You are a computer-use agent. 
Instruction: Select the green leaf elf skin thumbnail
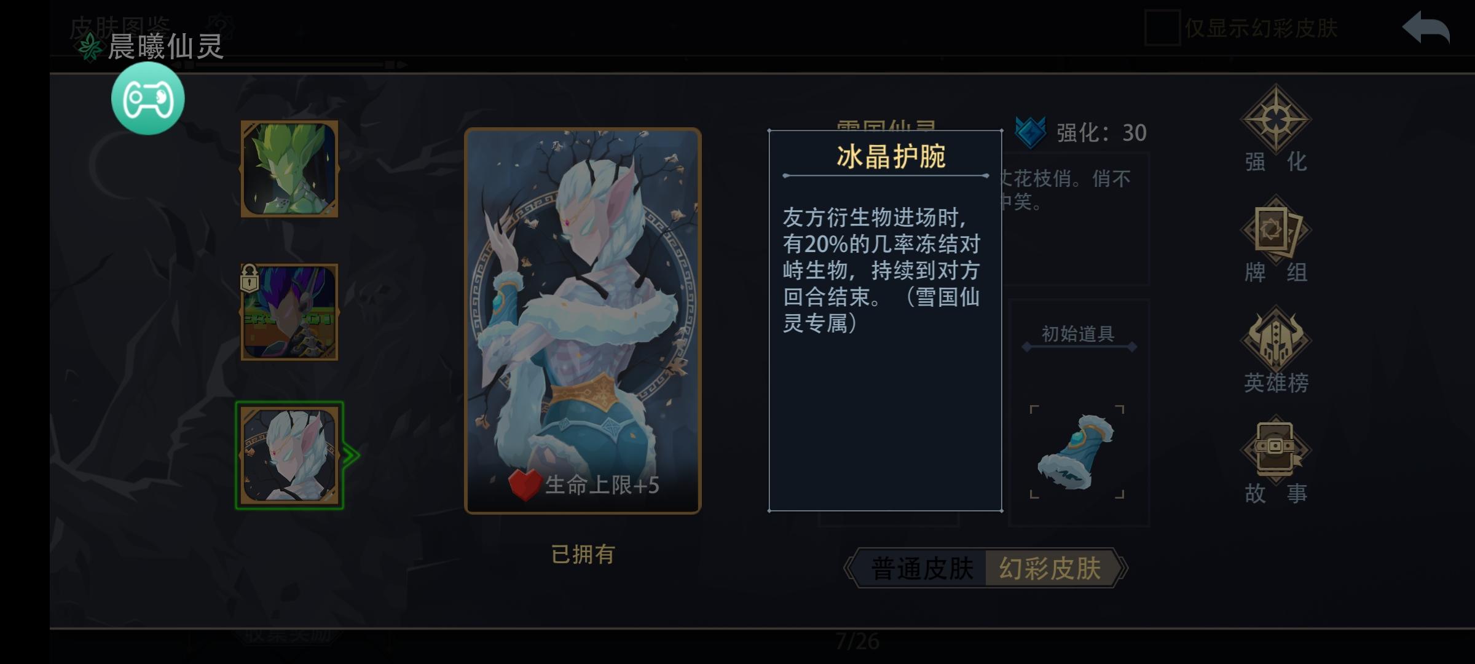(x=289, y=169)
